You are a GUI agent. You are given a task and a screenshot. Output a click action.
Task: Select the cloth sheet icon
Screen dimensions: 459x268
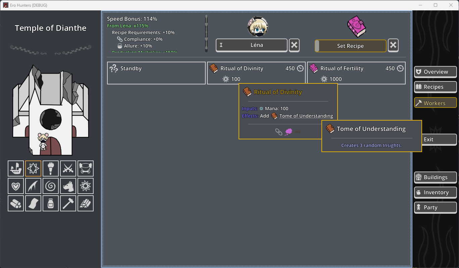(33, 203)
